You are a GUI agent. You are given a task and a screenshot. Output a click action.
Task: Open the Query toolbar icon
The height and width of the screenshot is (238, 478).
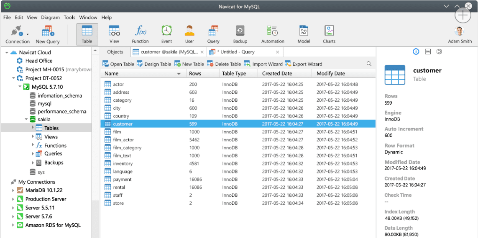(x=213, y=31)
